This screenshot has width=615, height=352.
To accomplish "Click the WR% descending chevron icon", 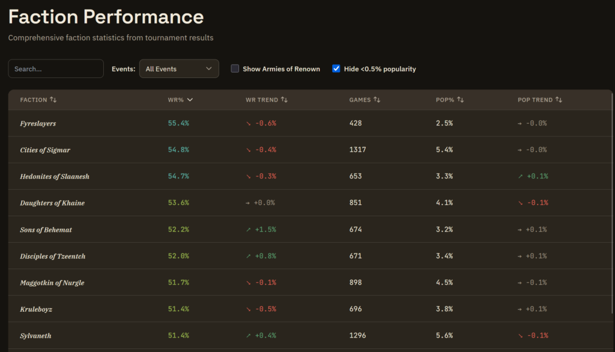I will tap(190, 100).
